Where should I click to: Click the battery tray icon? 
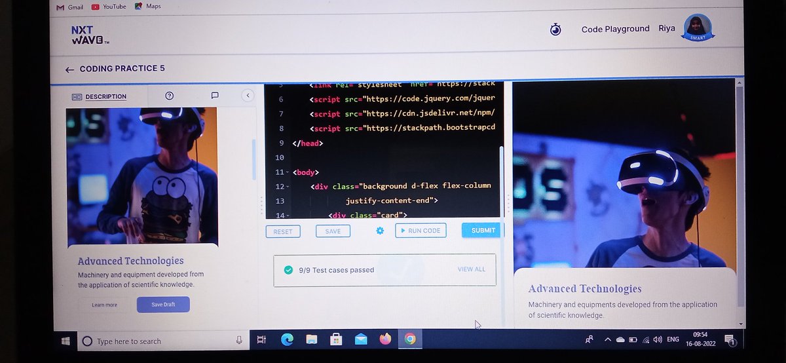(633, 340)
